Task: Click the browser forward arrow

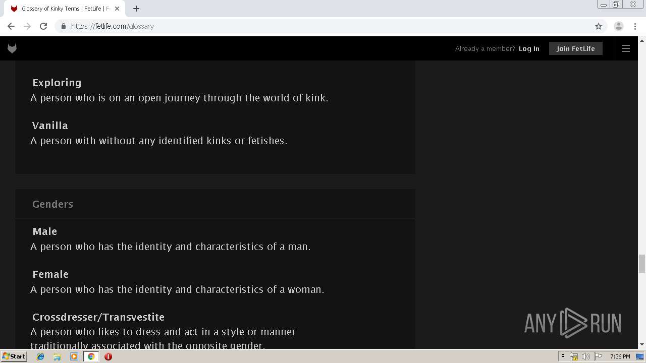Action: click(27, 26)
